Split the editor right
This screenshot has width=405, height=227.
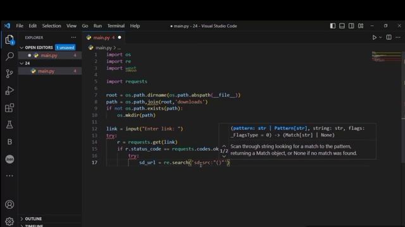point(389,38)
